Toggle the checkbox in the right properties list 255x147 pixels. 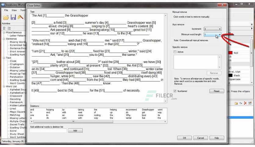tap(230, 68)
